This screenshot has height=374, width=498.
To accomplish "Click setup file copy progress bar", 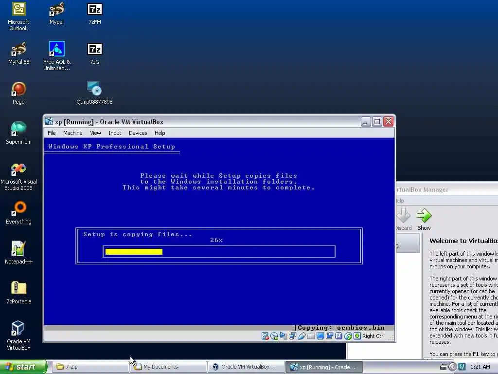I will pos(219,252).
